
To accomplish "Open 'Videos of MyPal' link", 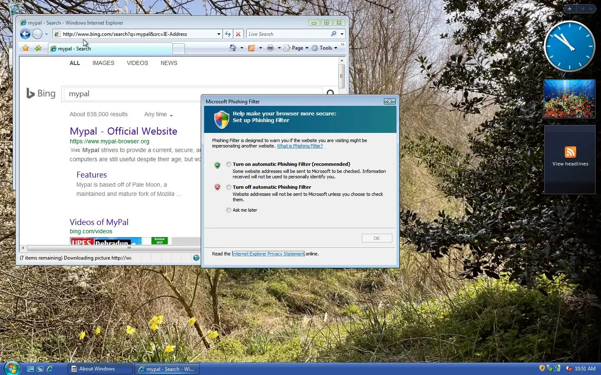I will pyautogui.click(x=99, y=222).
